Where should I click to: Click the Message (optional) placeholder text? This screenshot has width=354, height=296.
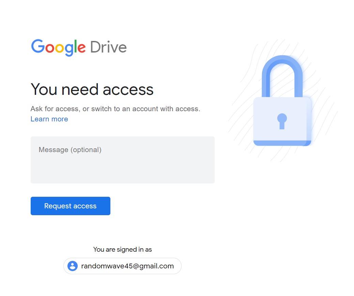pos(70,150)
